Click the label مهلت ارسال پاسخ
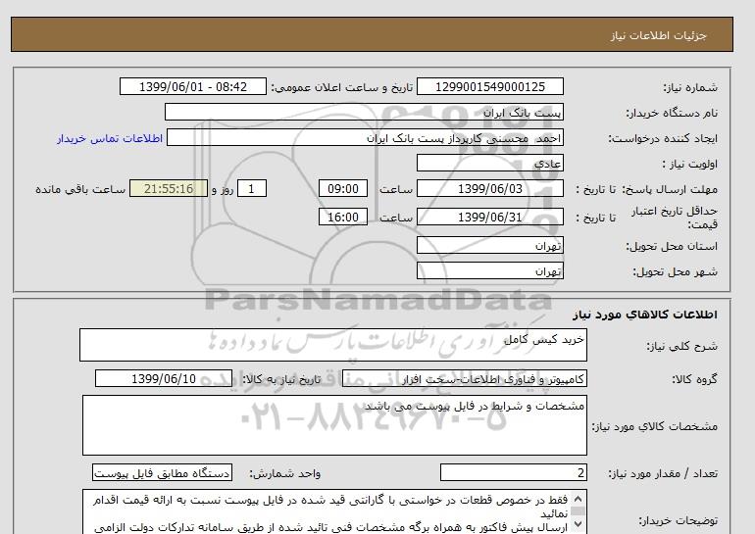 [x=670, y=189]
